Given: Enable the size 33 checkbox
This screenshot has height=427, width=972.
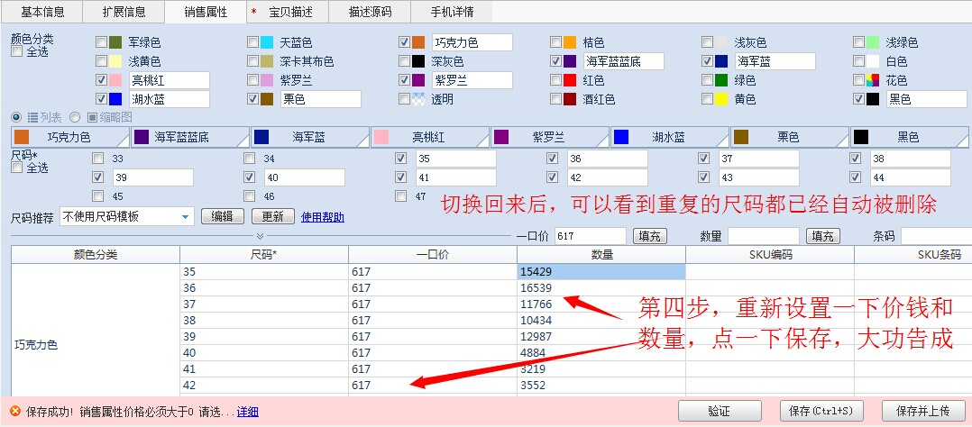Looking at the screenshot, I should 98,159.
